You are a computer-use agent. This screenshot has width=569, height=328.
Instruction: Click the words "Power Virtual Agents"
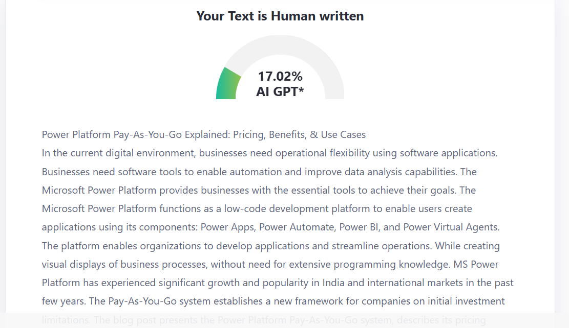[451, 227]
